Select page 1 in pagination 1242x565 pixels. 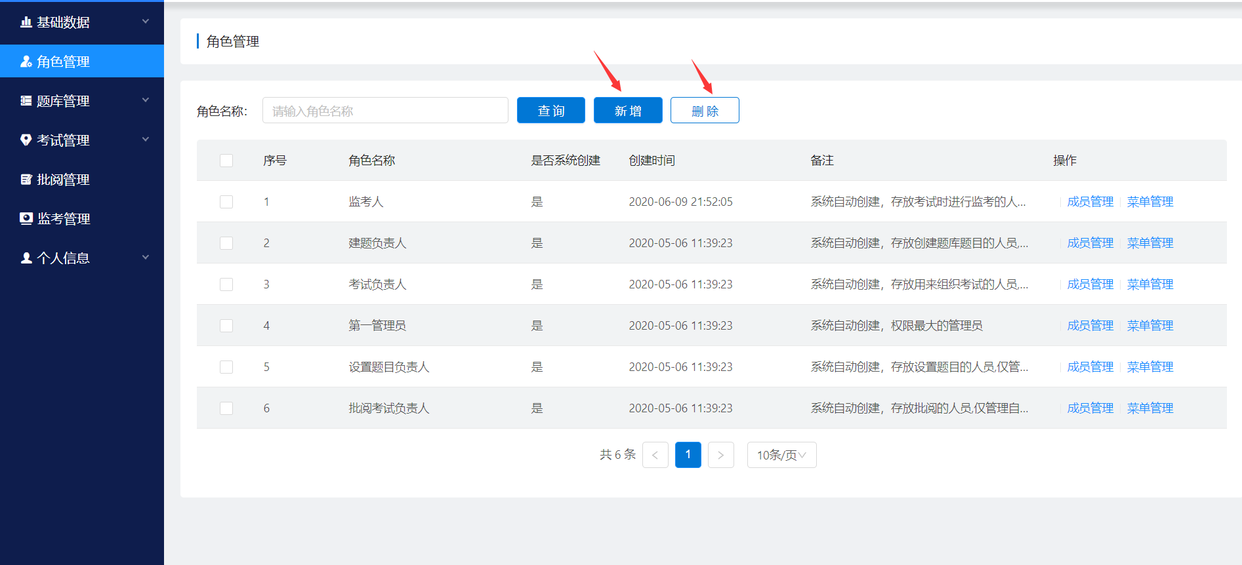click(688, 455)
